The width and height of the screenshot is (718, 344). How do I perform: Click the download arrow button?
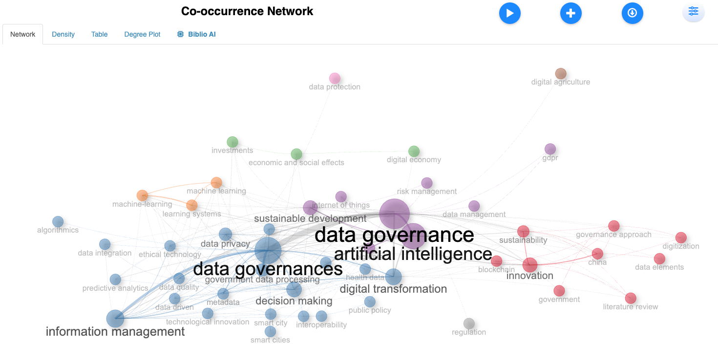pyautogui.click(x=632, y=13)
